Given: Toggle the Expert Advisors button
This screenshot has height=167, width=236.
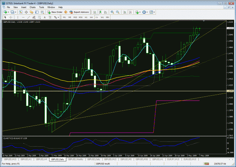Looking at the screenshot, I should [x=79, y=12].
